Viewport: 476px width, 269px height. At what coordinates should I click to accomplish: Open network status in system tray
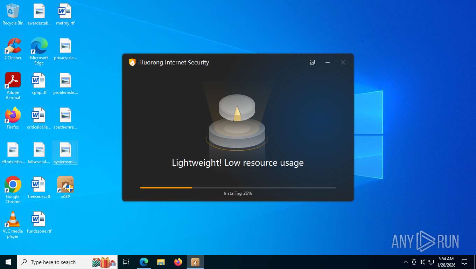(431, 262)
